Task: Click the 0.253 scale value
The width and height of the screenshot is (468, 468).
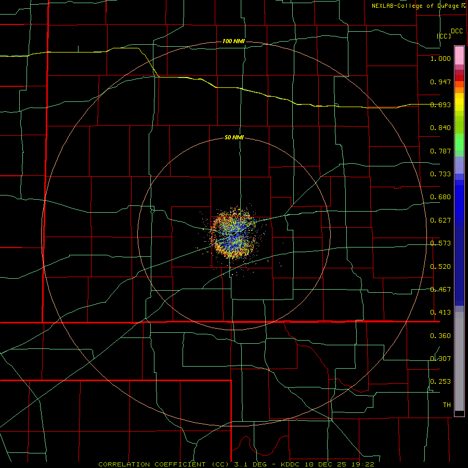Action: (x=440, y=382)
